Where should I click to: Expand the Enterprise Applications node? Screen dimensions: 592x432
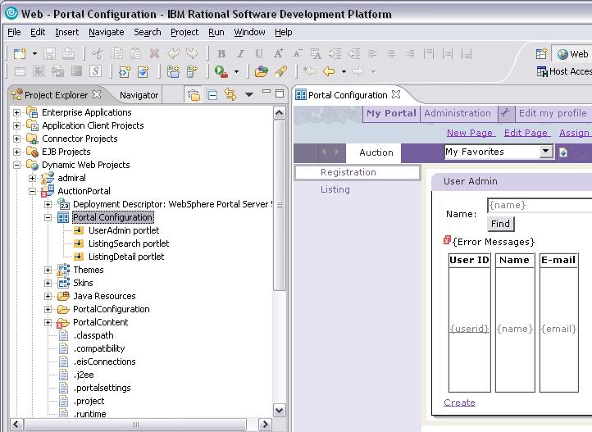[16, 112]
